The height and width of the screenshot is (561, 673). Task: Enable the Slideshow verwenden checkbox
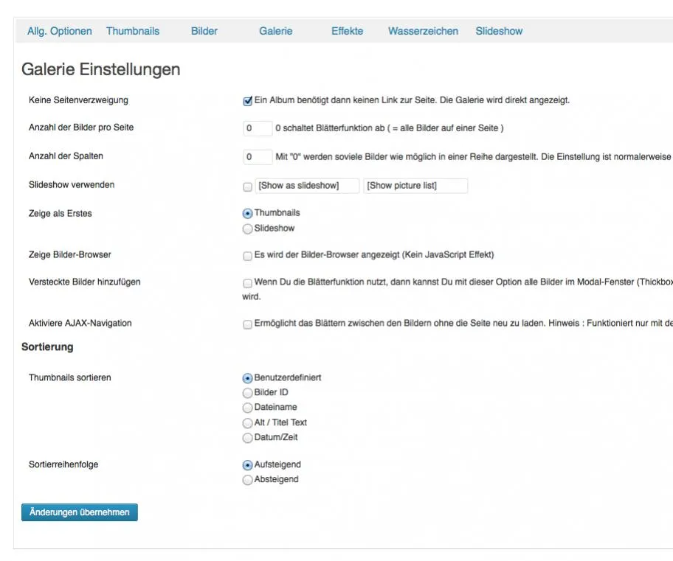pyautogui.click(x=248, y=187)
